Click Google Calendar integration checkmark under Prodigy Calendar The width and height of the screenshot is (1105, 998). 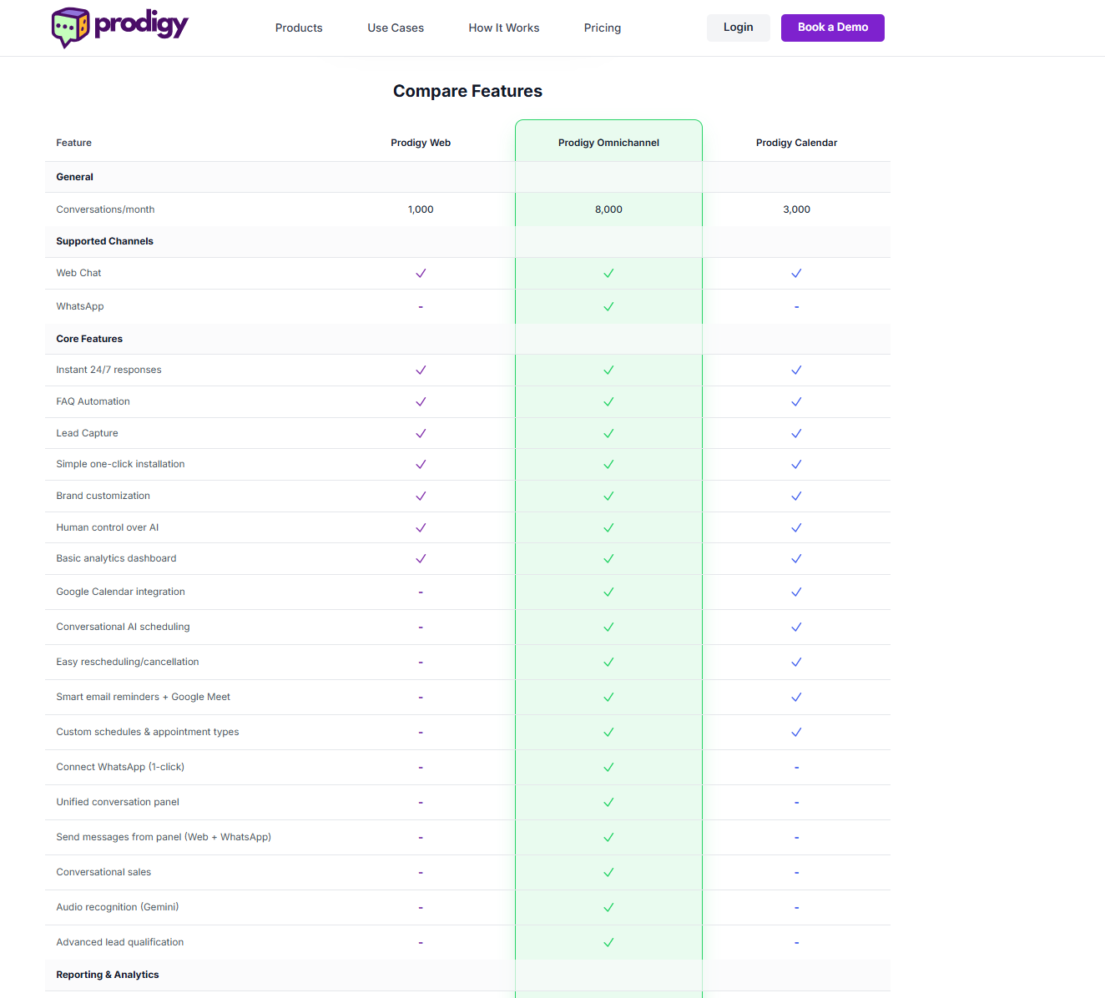pyautogui.click(x=796, y=592)
